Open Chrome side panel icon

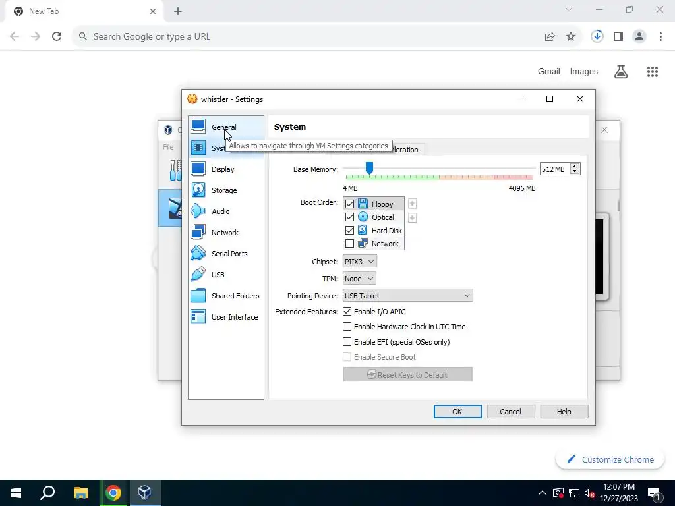(x=618, y=36)
